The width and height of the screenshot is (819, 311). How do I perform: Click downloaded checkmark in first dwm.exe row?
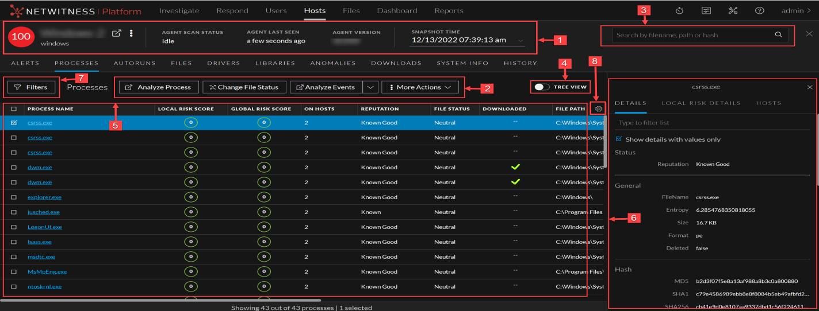pos(516,167)
